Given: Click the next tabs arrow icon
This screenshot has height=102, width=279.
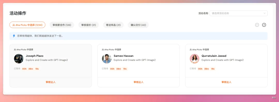Looking at the screenshot, I should tap(264, 25).
